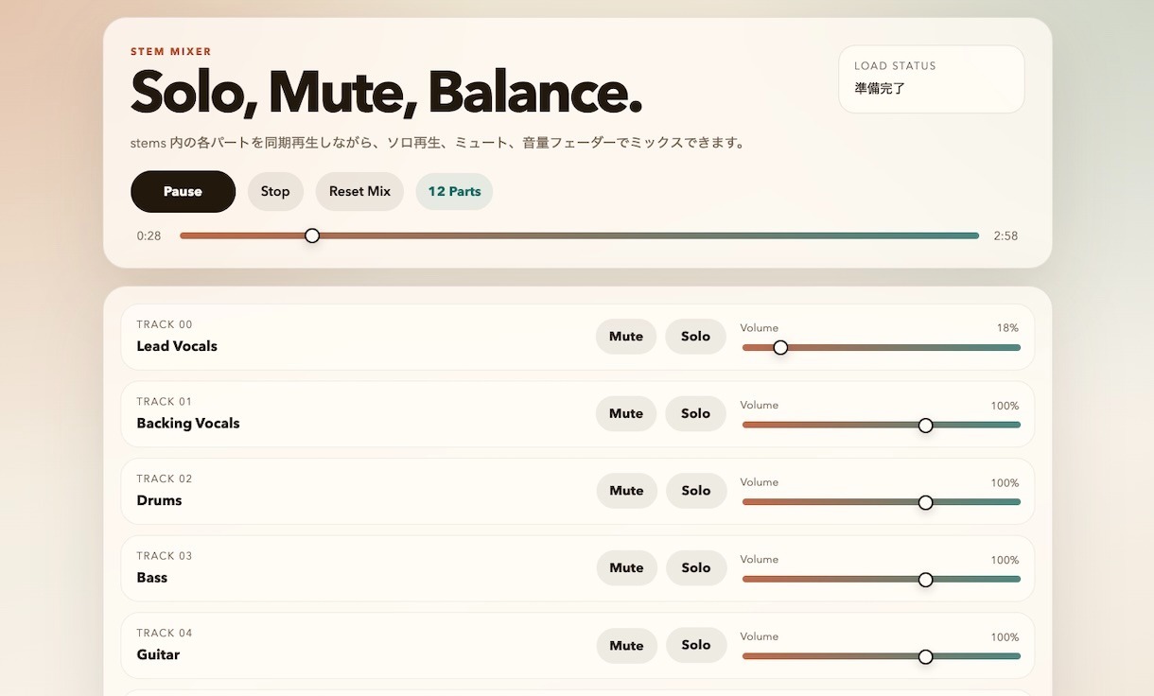The width and height of the screenshot is (1154, 696).
Task: Click the 12 Parts badge
Action: [454, 191]
